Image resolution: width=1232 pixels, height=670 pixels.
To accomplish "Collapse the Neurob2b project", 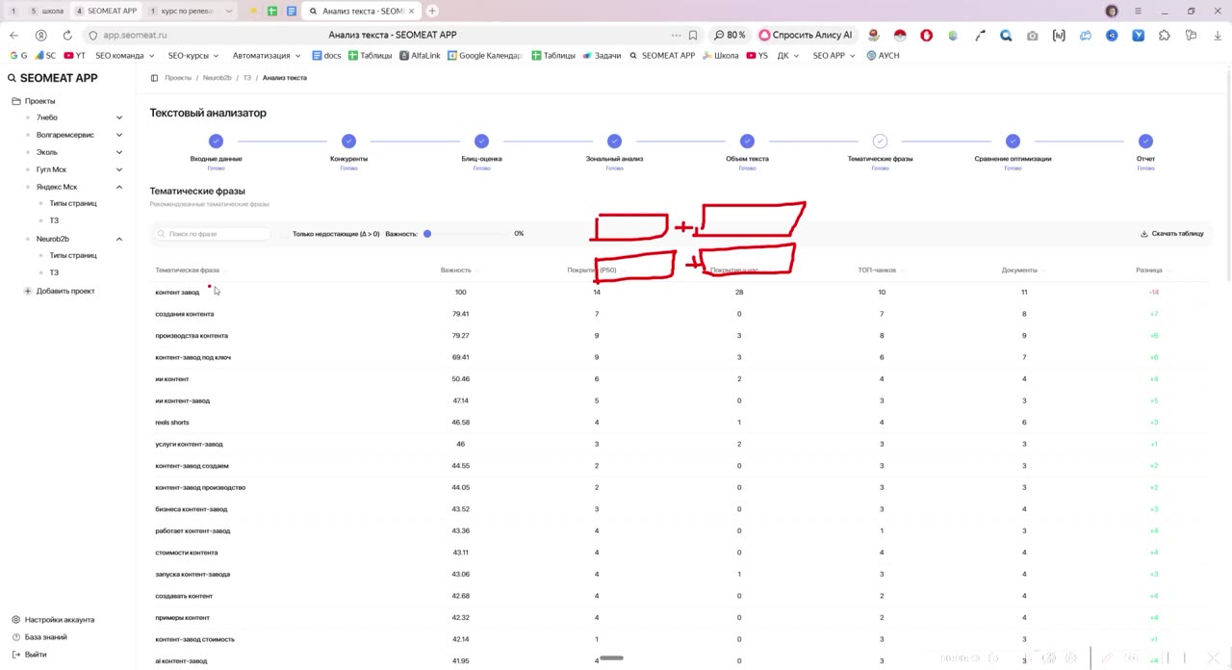I will 119,239.
